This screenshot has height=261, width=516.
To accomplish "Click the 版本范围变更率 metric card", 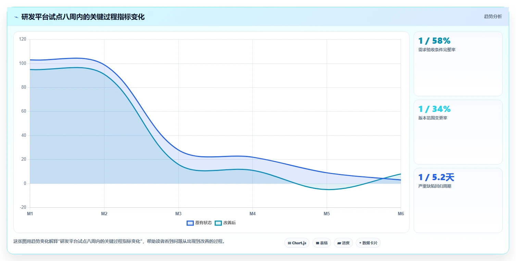I will (458, 132).
